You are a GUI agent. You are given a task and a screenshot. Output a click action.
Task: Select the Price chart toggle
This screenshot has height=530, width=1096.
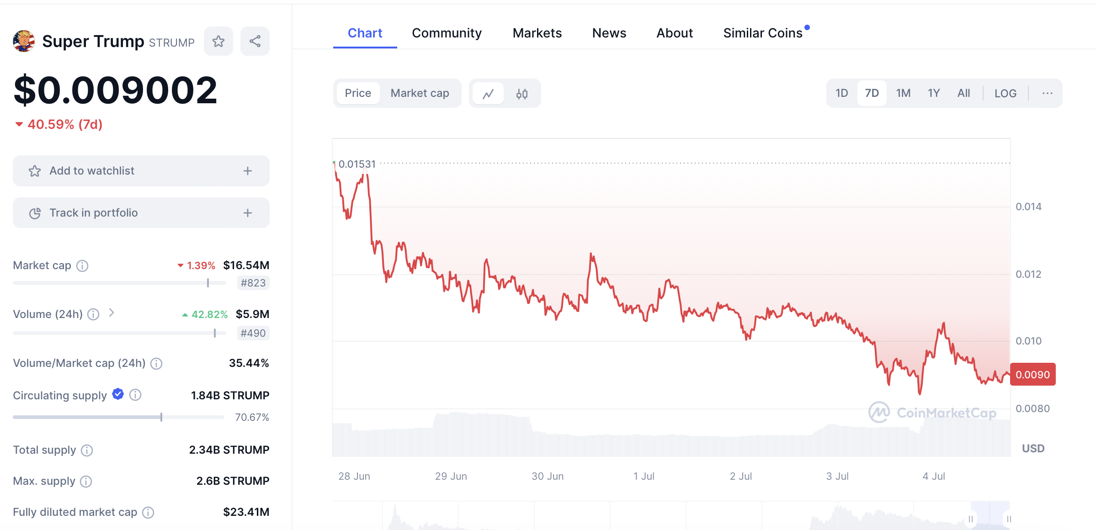[x=358, y=93]
